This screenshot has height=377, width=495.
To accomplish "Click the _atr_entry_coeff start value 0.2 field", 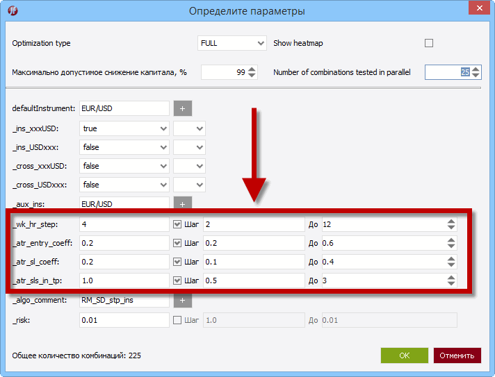I will point(124,243).
